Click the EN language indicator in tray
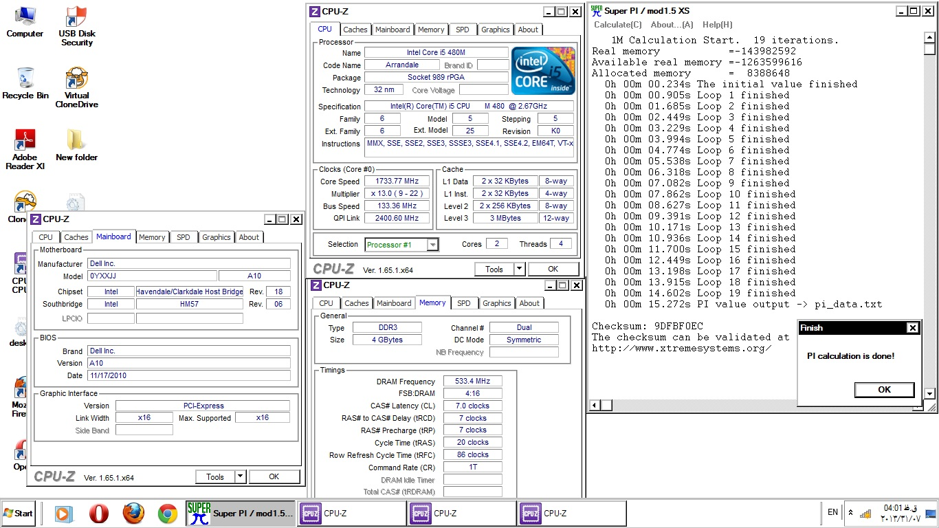 (x=832, y=512)
